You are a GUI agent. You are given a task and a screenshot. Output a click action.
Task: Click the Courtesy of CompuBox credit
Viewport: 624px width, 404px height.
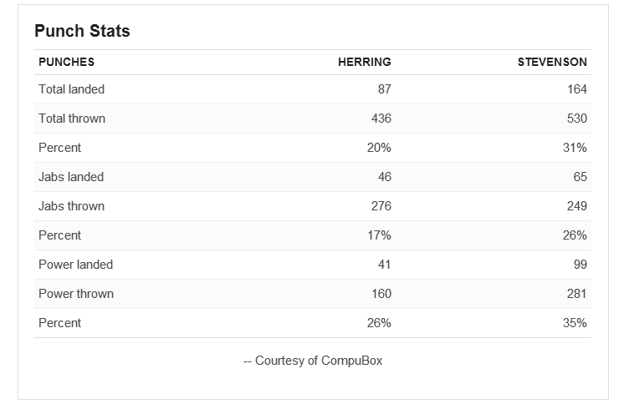point(313,361)
